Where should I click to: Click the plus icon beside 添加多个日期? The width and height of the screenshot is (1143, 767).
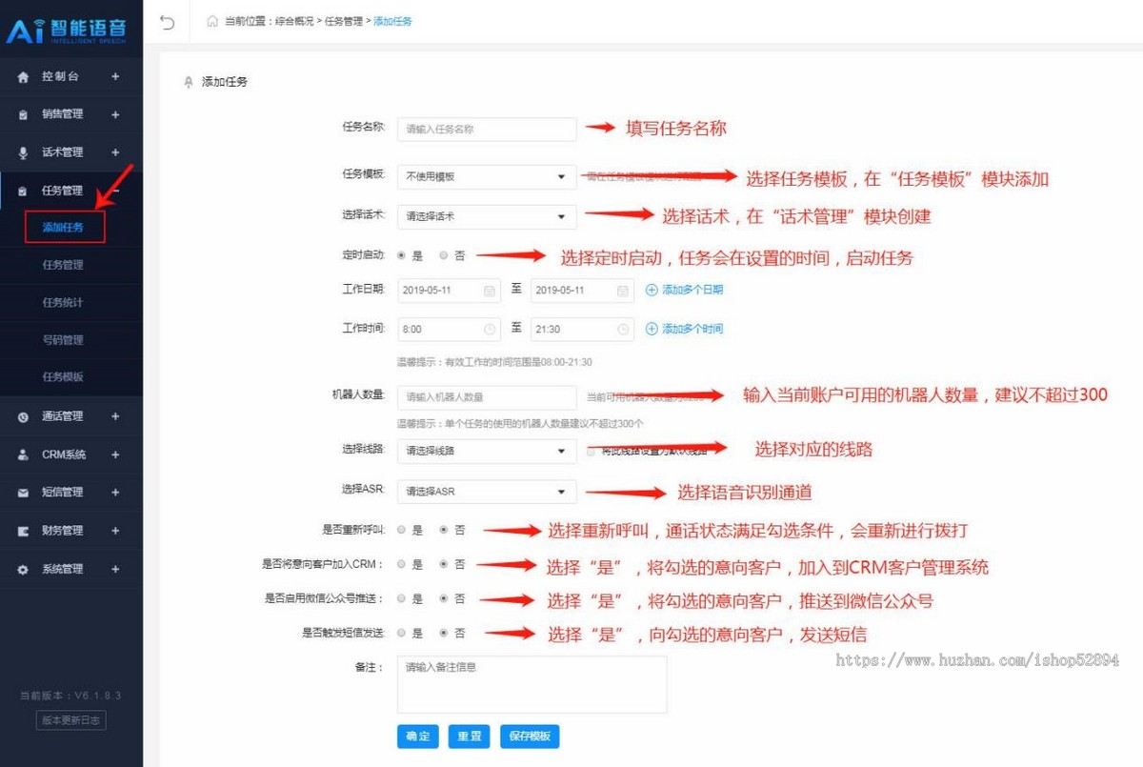652,290
